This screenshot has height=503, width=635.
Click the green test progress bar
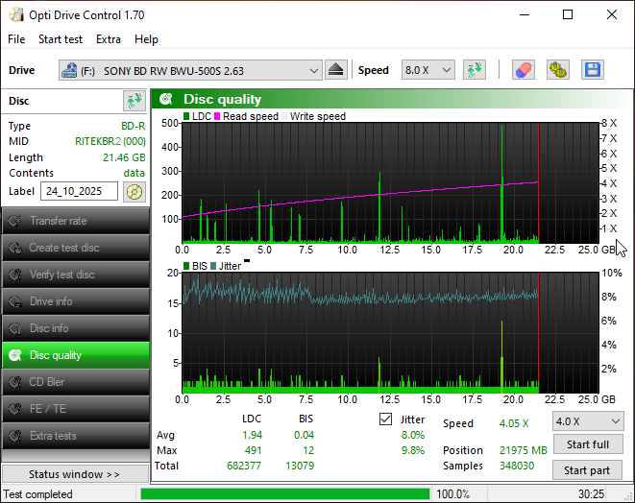(284, 494)
